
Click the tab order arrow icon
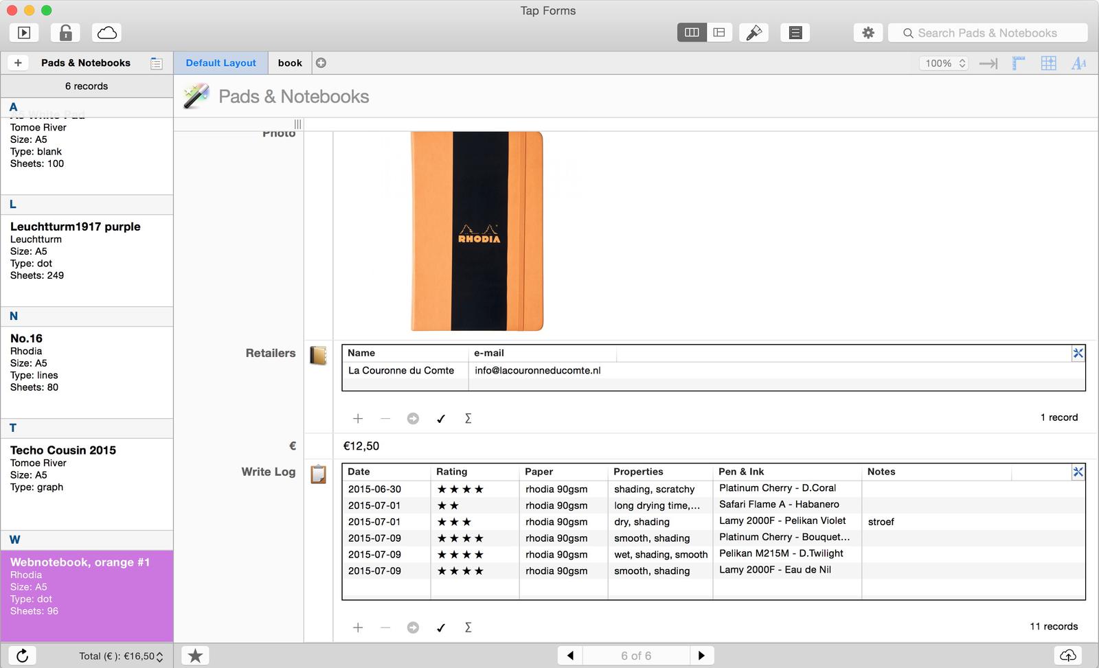pos(988,63)
